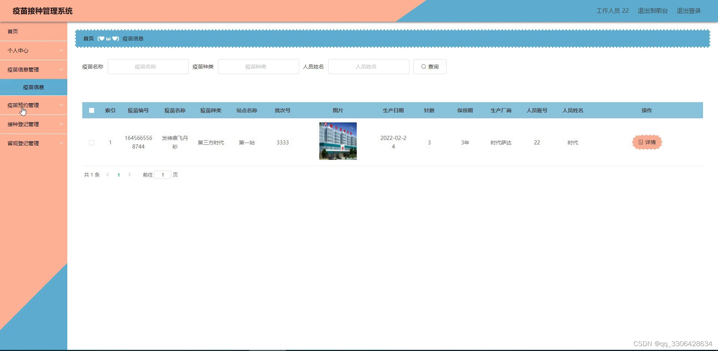Screen dimensions: 718x351
Task: Go to the next page arrow
Action: coord(129,175)
